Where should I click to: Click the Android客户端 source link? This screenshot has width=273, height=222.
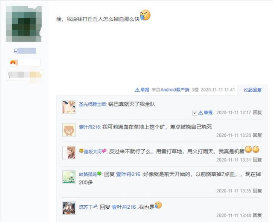pyautogui.click(x=175, y=90)
